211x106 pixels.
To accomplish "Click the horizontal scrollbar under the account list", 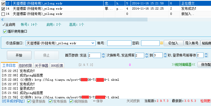I will [76, 19].
